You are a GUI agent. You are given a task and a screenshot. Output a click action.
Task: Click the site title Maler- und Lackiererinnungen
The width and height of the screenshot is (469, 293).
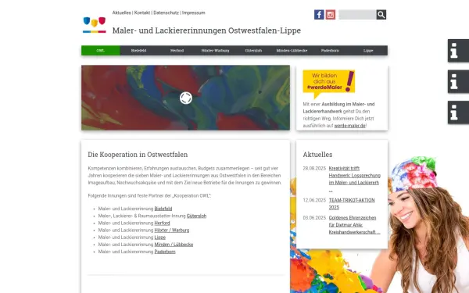tap(206, 30)
